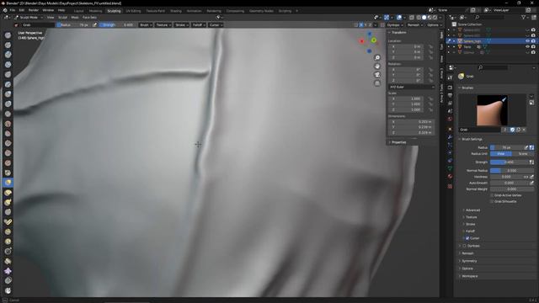
Task: Switch to the UV Editing workspace tab
Action: pos(133,11)
